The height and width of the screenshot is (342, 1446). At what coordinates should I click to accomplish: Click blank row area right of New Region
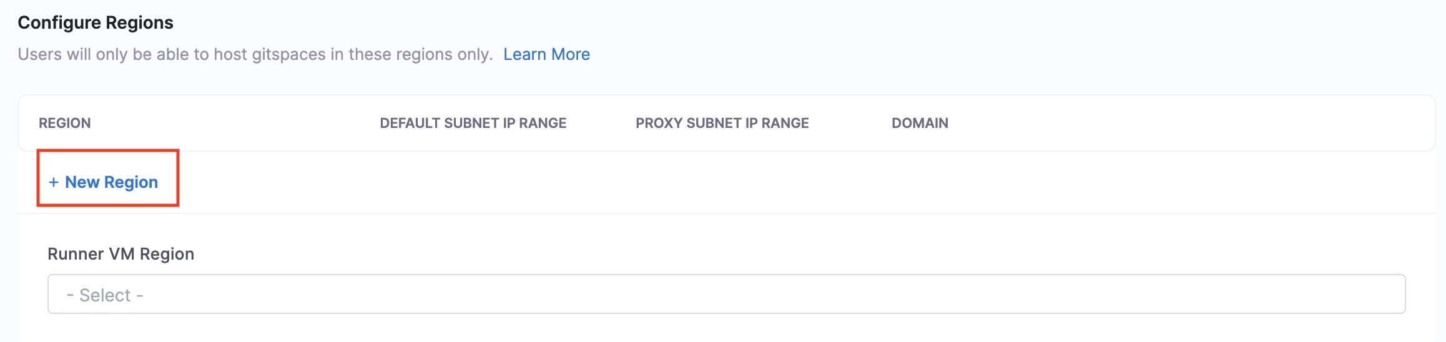click(x=749, y=182)
